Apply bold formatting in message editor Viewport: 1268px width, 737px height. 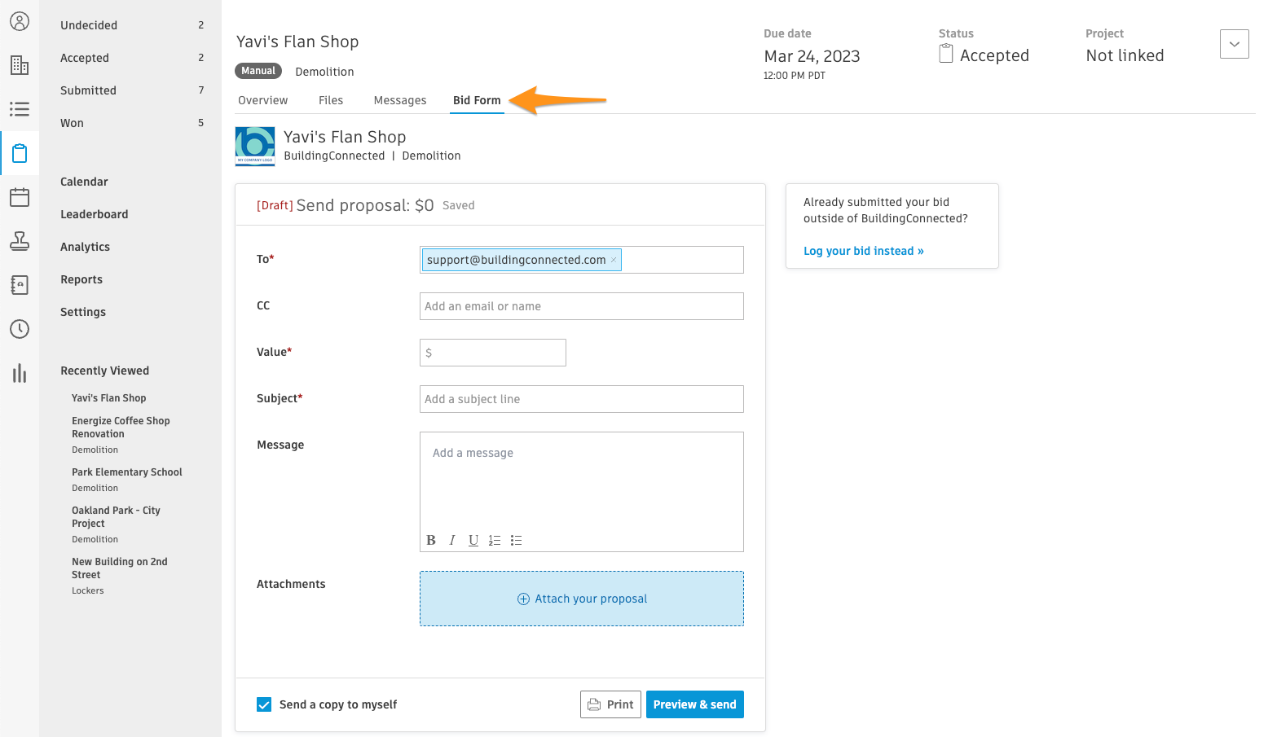tap(431, 540)
